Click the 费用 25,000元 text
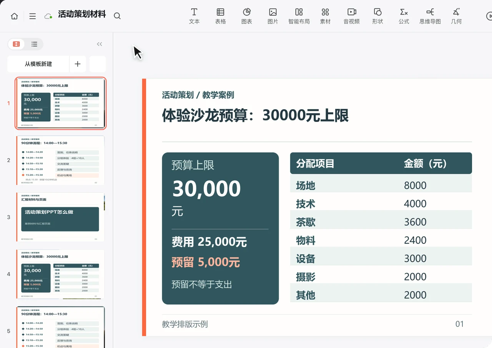492x348 pixels. (x=209, y=242)
